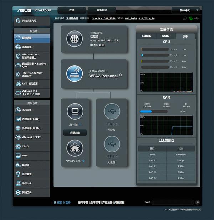214x220 pixels.
Task: Switch to the 2.4GHz tab
Action: coord(146,36)
